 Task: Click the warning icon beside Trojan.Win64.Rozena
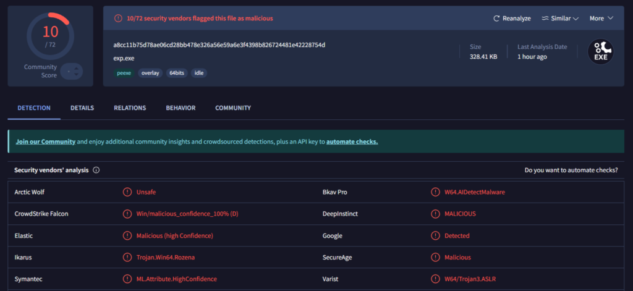127,257
